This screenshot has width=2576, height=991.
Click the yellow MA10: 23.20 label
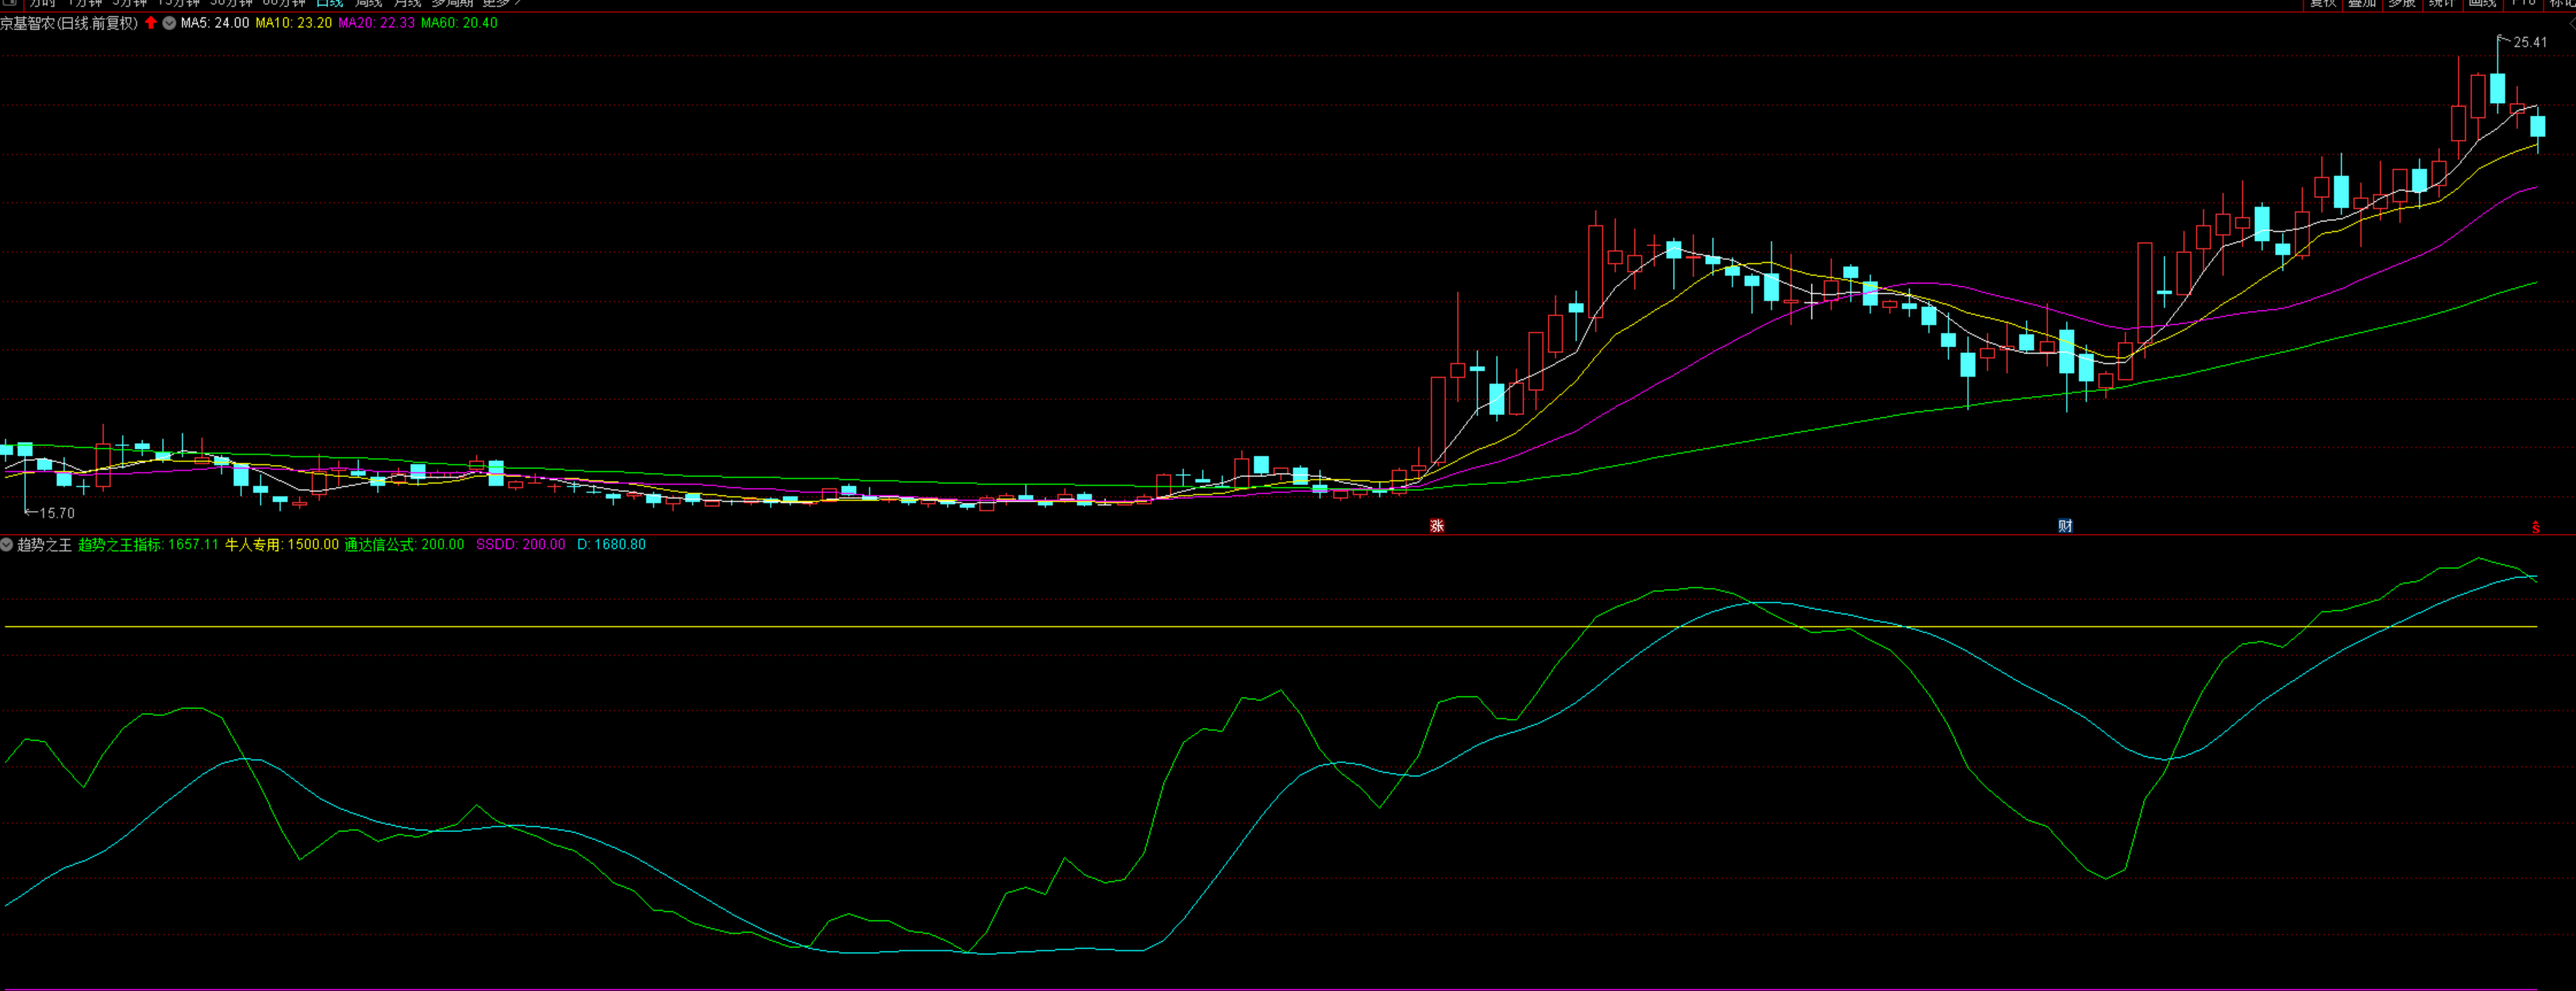294,23
